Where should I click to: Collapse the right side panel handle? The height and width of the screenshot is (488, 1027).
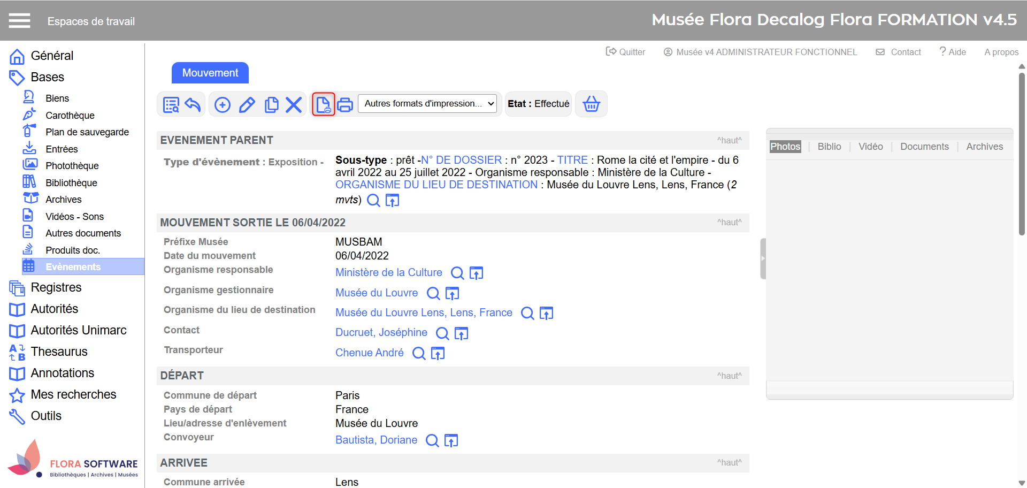[x=763, y=258]
